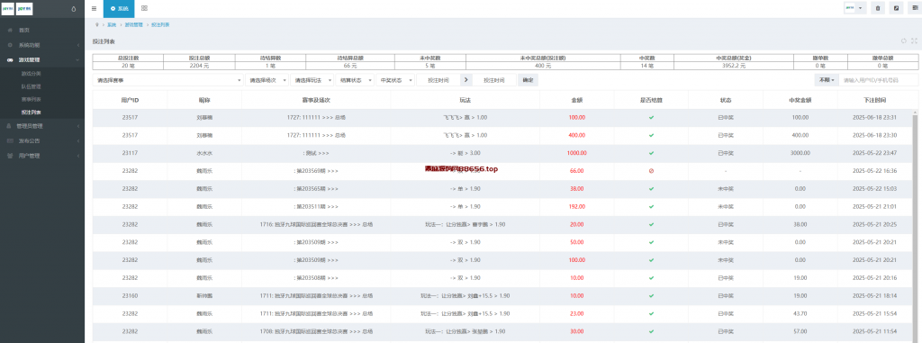Collapse the 游戏管理 sidebar menu
The width and height of the screenshot is (922, 343).
pyautogui.click(x=42, y=60)
